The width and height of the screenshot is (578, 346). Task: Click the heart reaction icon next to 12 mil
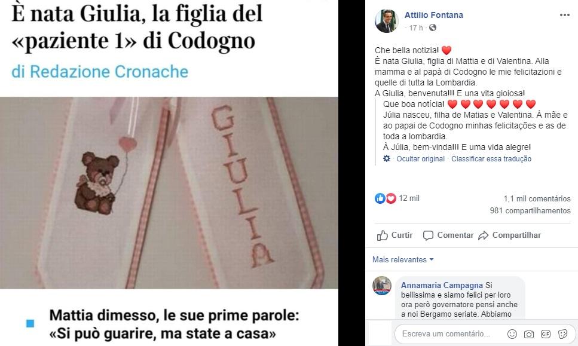pos(391,198)
